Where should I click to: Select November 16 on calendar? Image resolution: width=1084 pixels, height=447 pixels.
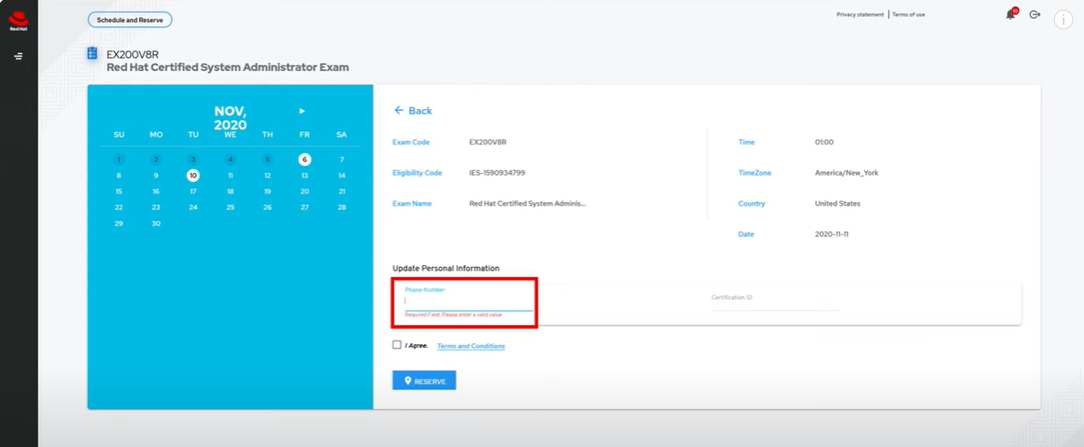156,192
